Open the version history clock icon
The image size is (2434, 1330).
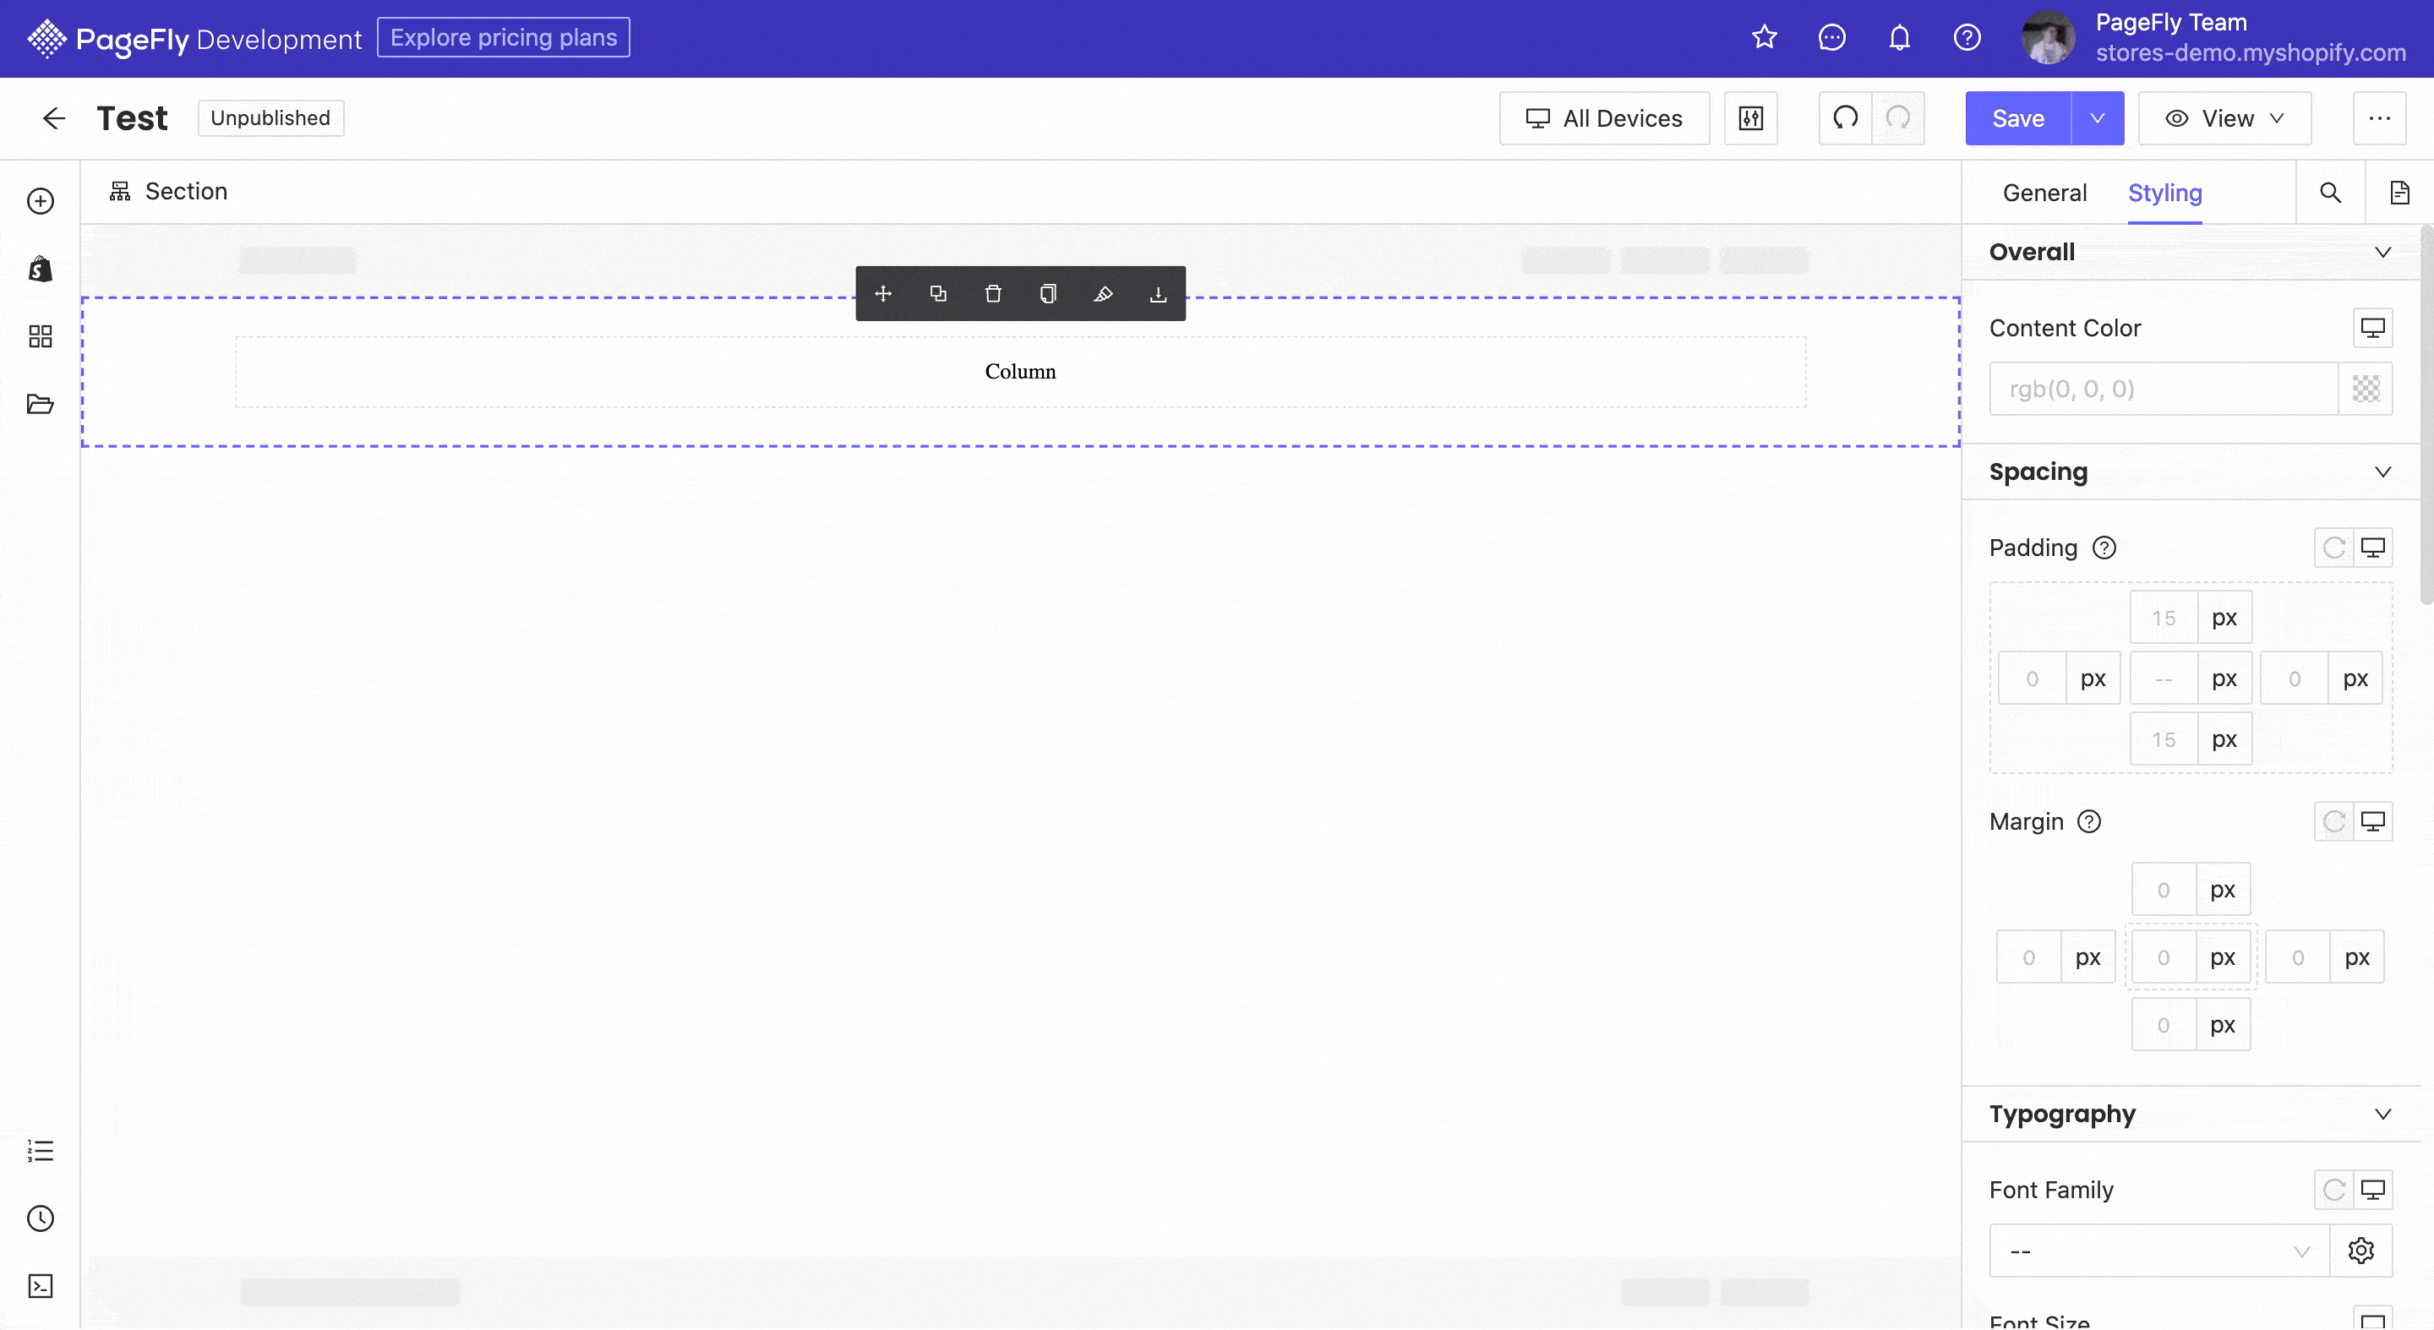[x=41, y=1218]
